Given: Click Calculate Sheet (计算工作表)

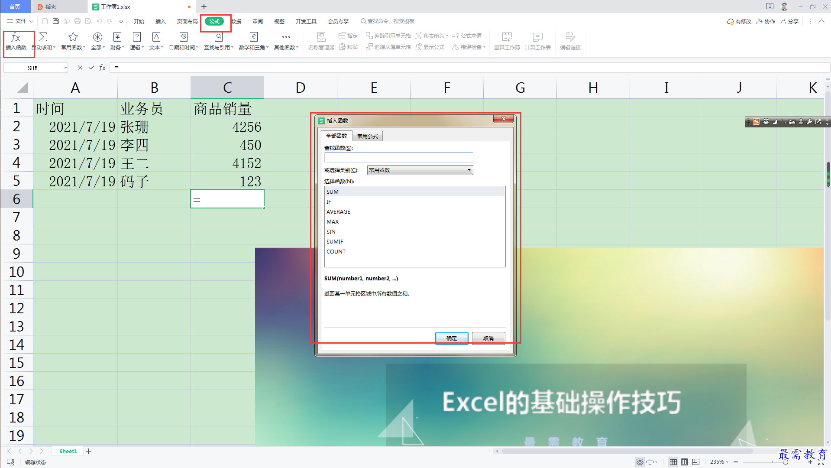Looking at the screenshot, I should pyautogui.click(x=538, y=42).
